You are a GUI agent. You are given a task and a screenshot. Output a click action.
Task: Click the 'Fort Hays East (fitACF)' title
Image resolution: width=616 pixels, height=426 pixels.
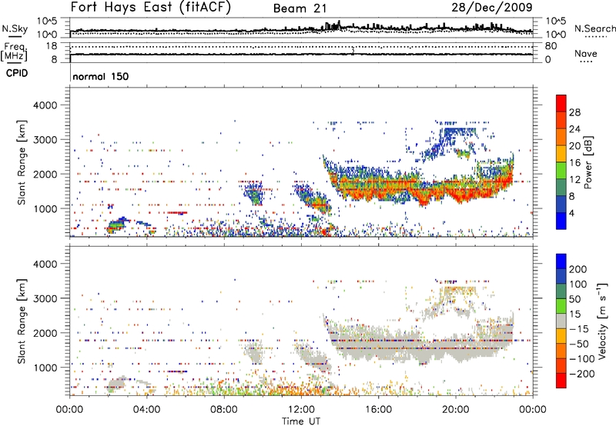coord(151,8)
